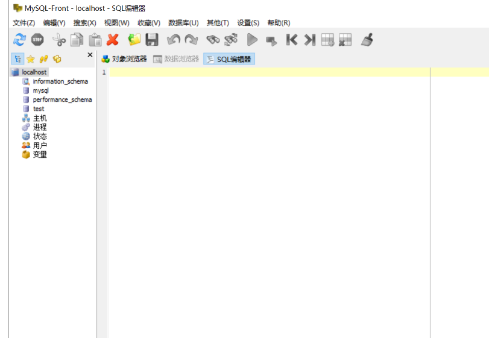
Task: Open the 收藏(V) menu
Action: click(x=149, y=23)
